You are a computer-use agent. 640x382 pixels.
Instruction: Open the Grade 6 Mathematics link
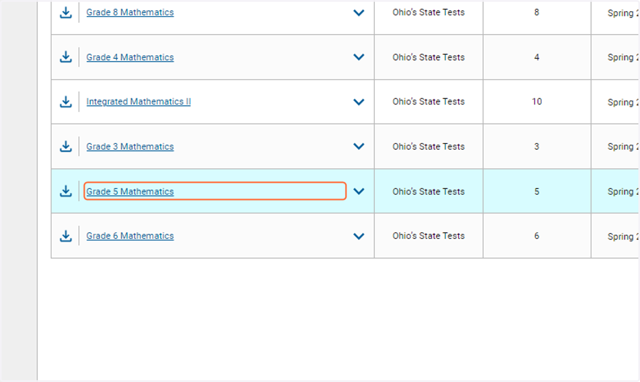point(130,235)
